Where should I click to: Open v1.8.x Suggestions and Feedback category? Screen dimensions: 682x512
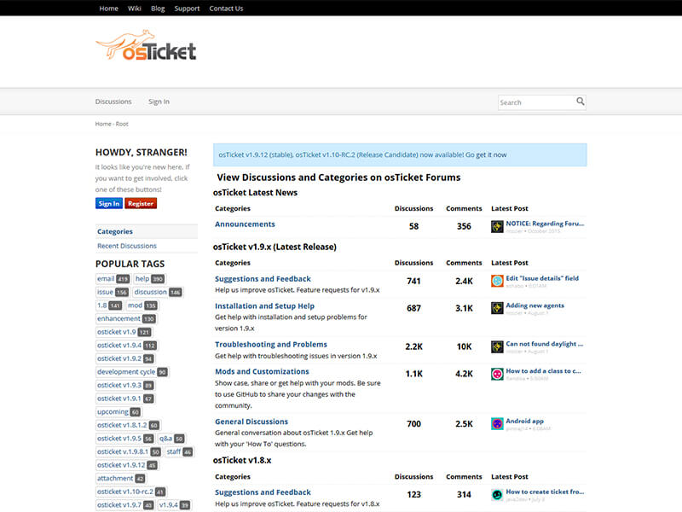tap(263, 492)
